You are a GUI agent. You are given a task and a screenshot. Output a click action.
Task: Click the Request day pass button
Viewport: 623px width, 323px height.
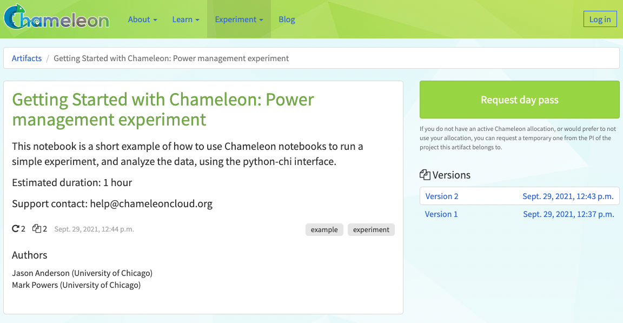tap(519, 100)
